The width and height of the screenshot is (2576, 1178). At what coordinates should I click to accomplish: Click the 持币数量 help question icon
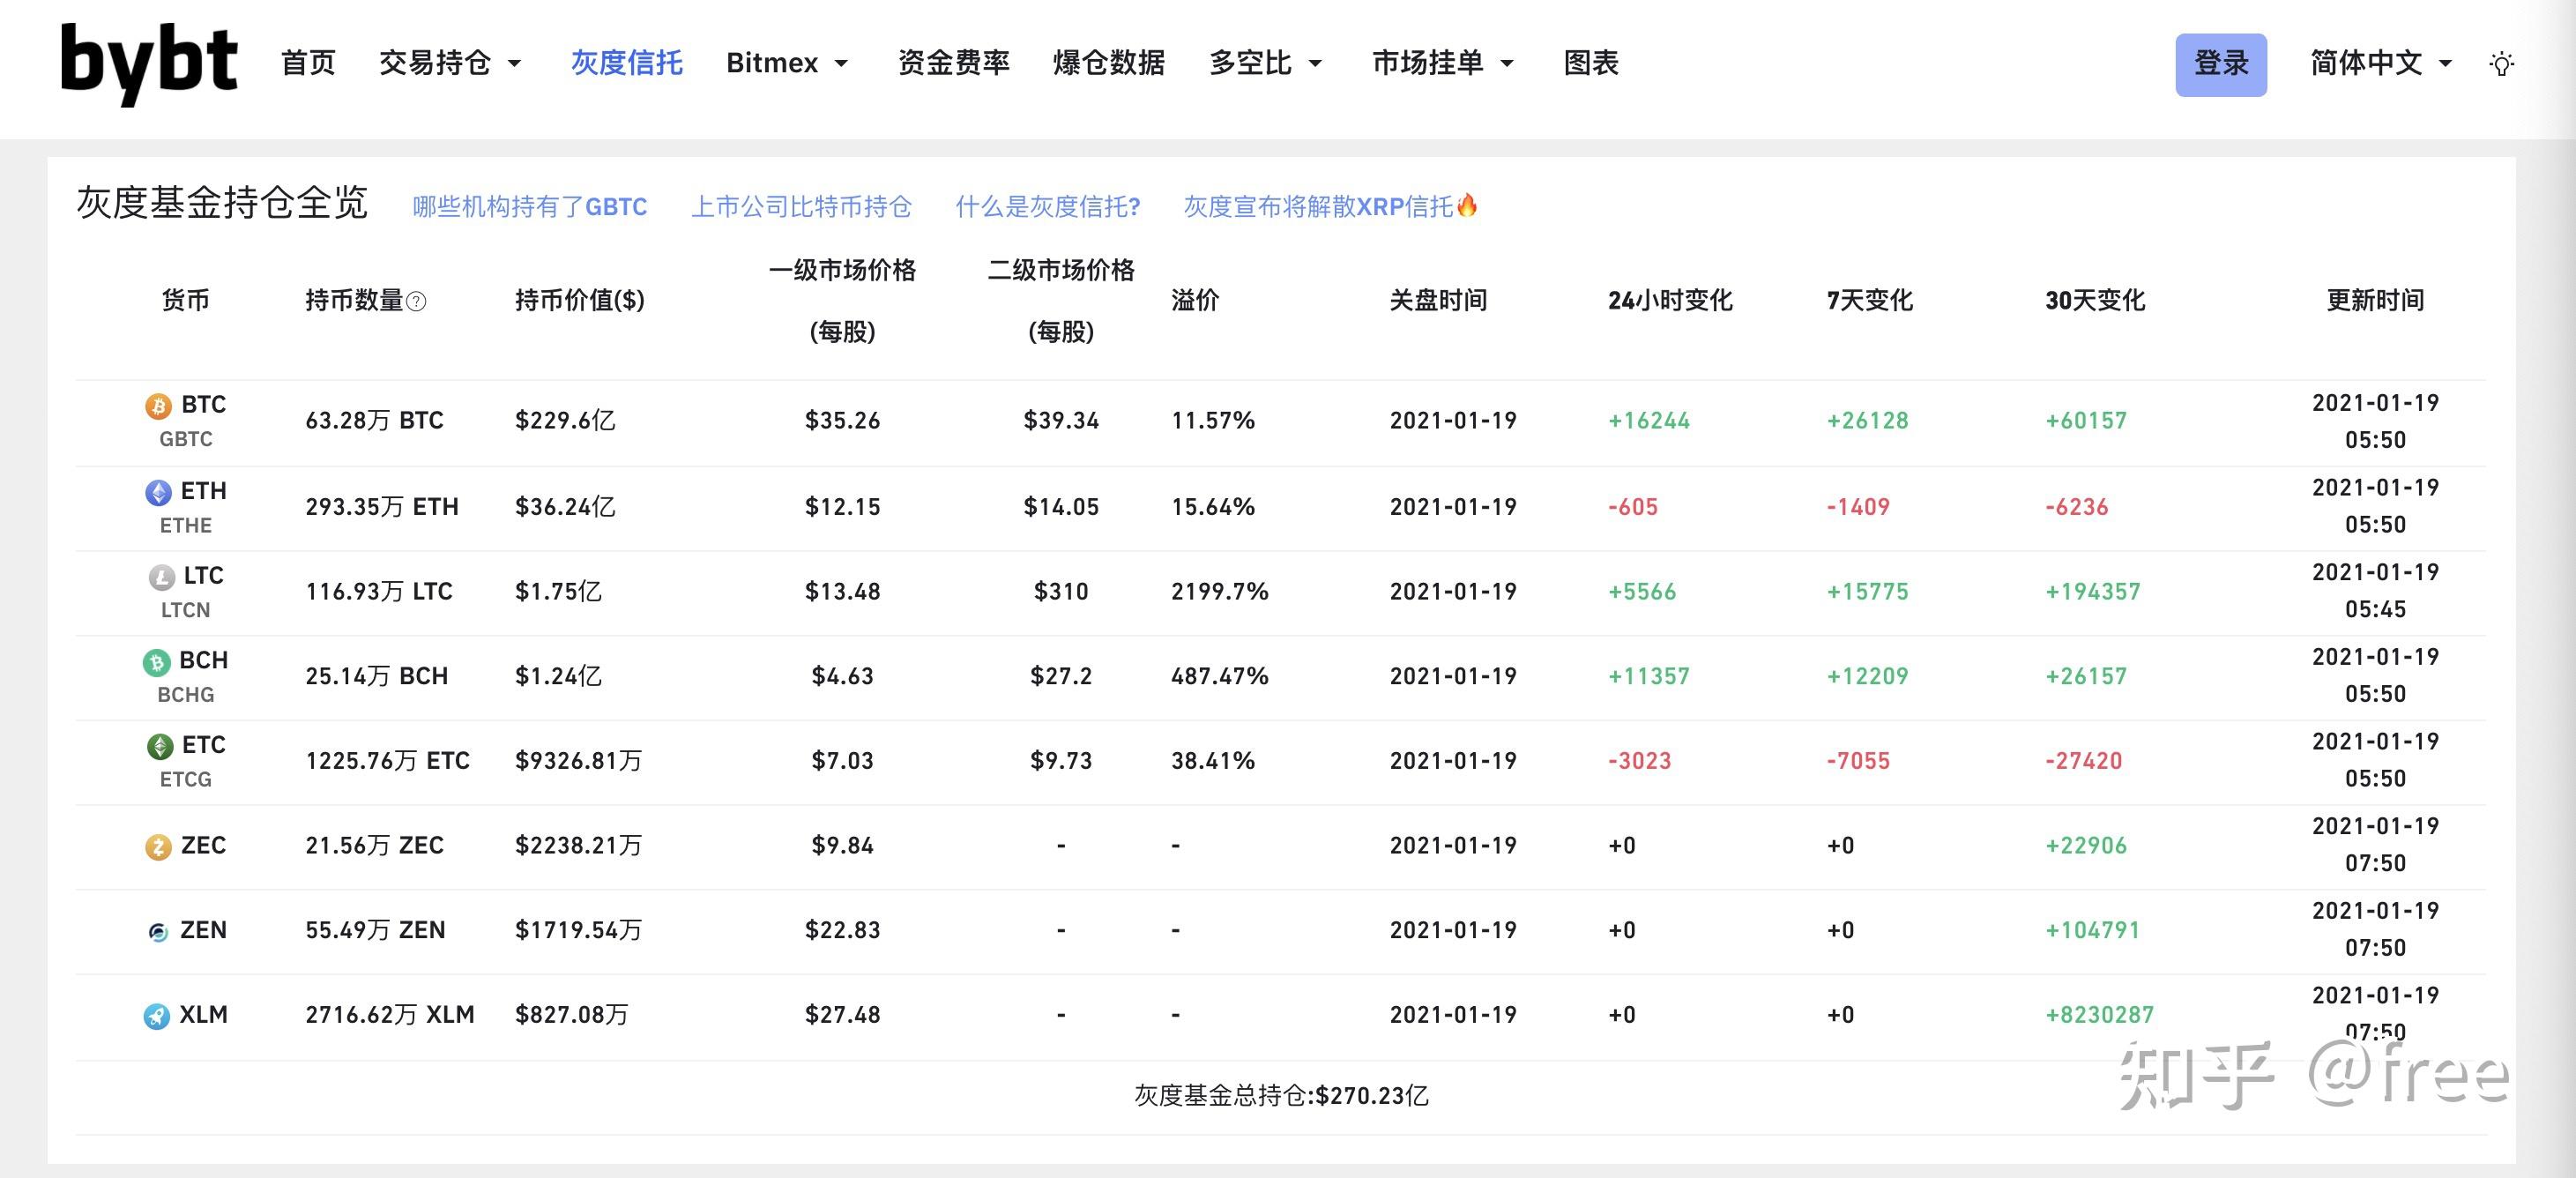[417, 302]
